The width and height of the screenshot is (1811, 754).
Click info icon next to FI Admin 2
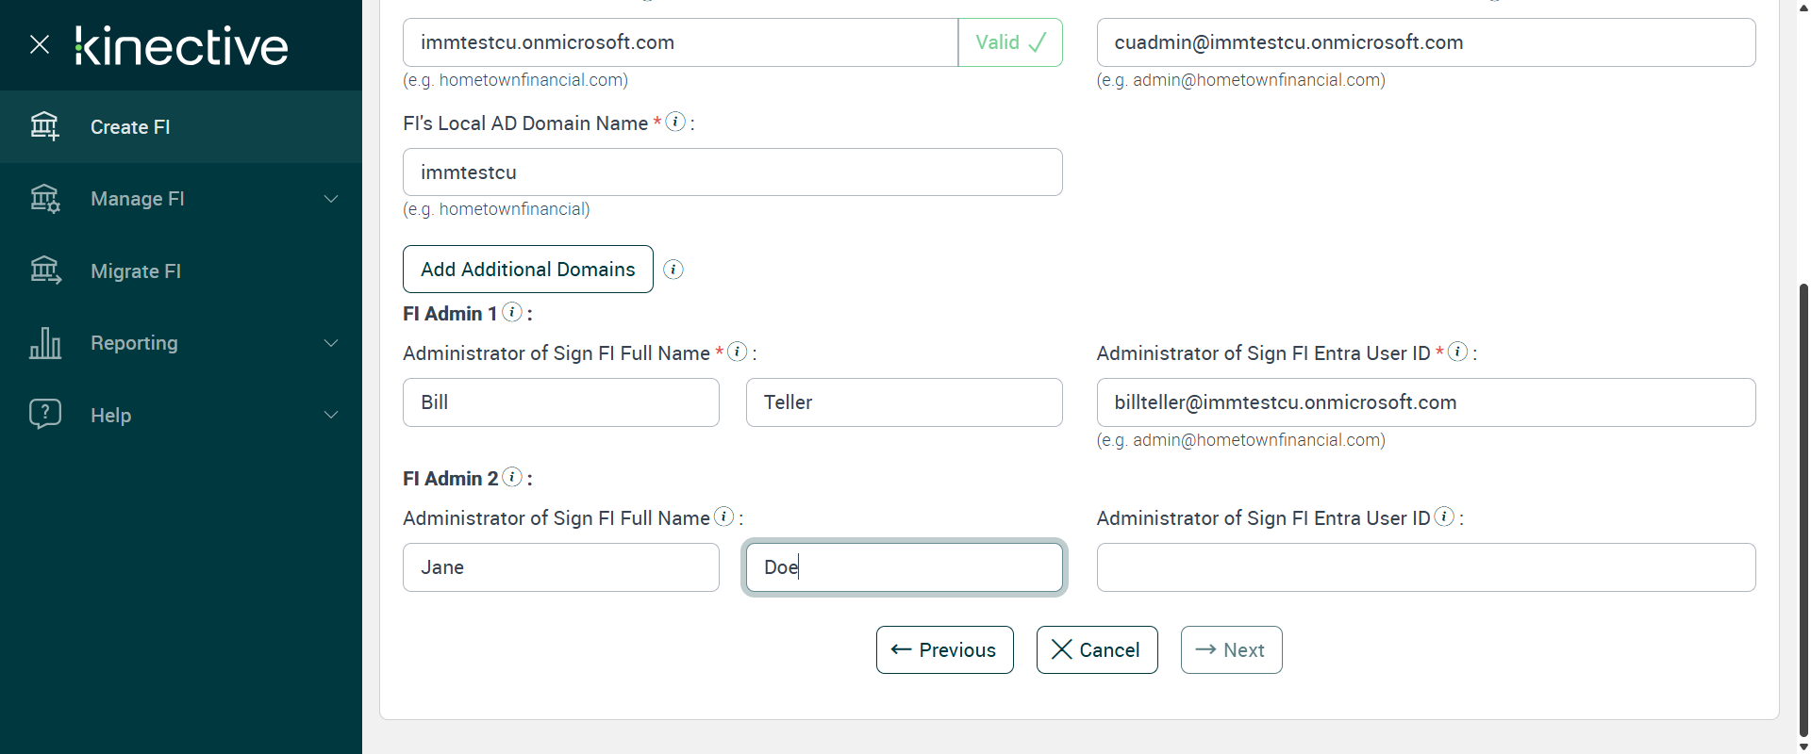512,477
